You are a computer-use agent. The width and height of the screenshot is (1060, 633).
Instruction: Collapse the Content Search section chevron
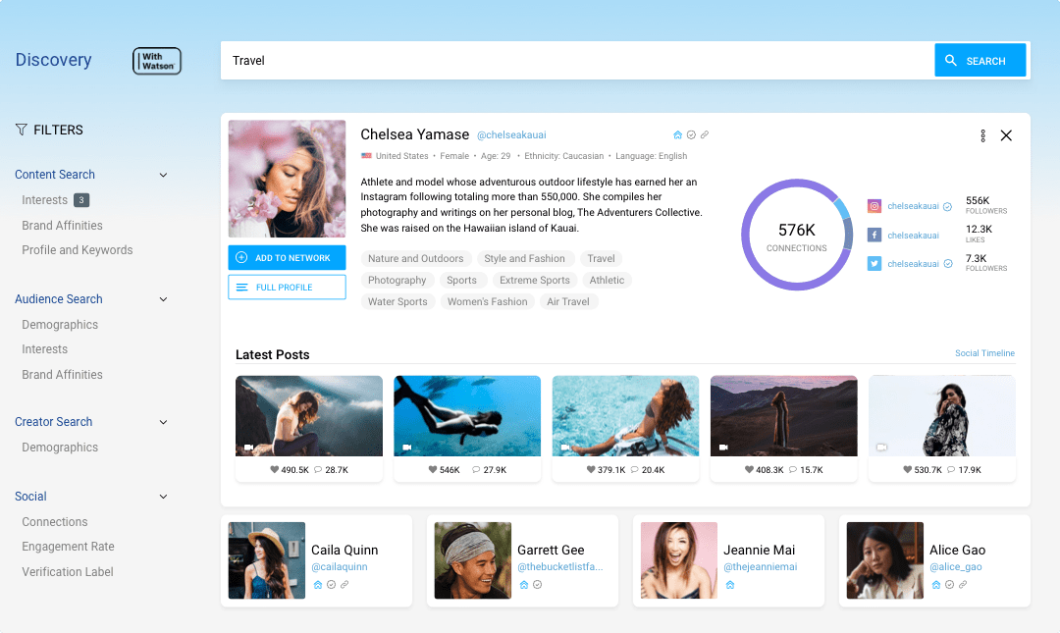(163, 175)
